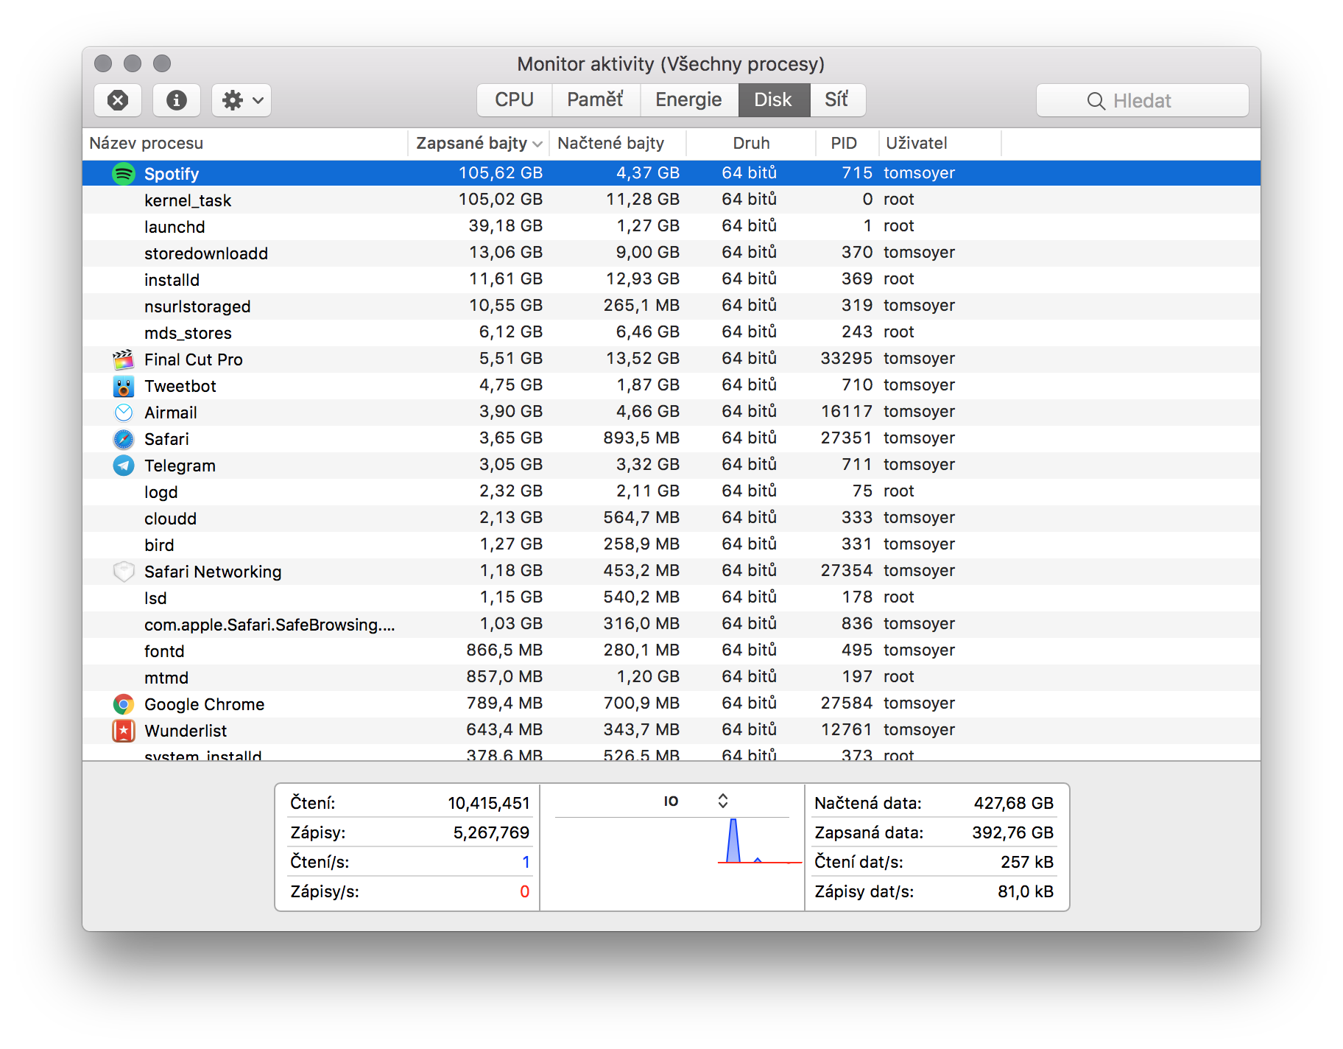The image size is (1343, 1049).
Task: Select the Telegram process name
Action: point(180,466)
